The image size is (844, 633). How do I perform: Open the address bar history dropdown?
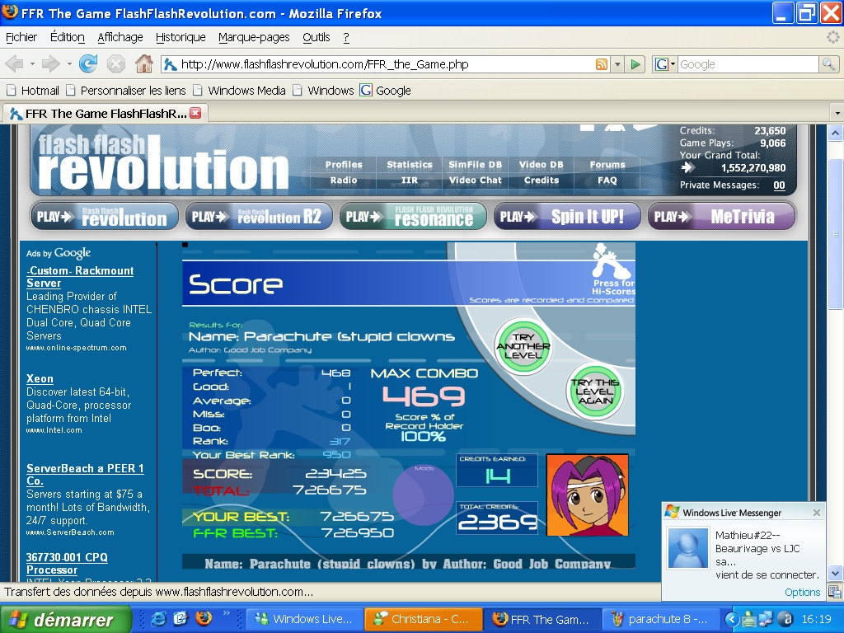[x=617, y=64]
